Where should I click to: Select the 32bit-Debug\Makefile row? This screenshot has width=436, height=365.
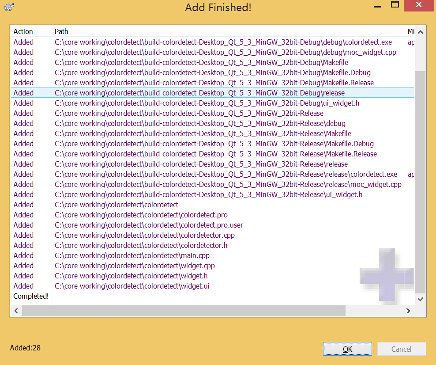point(212,62)
